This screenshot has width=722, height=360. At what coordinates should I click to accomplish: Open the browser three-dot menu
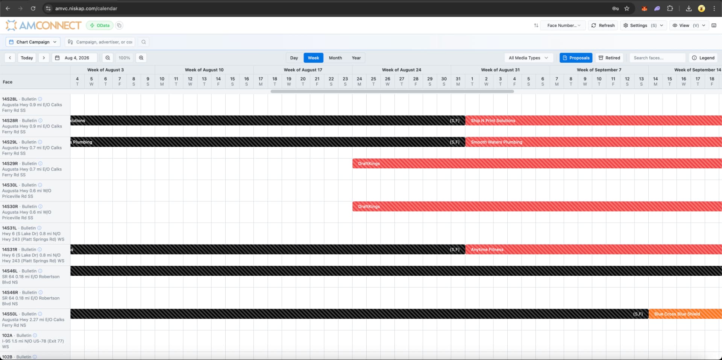pos(714,8)
